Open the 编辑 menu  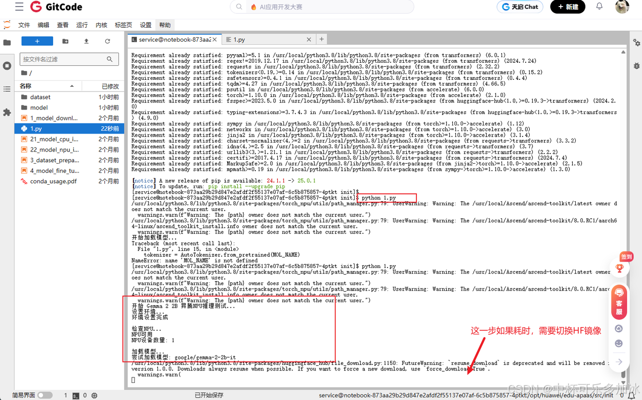pos(44,25)
